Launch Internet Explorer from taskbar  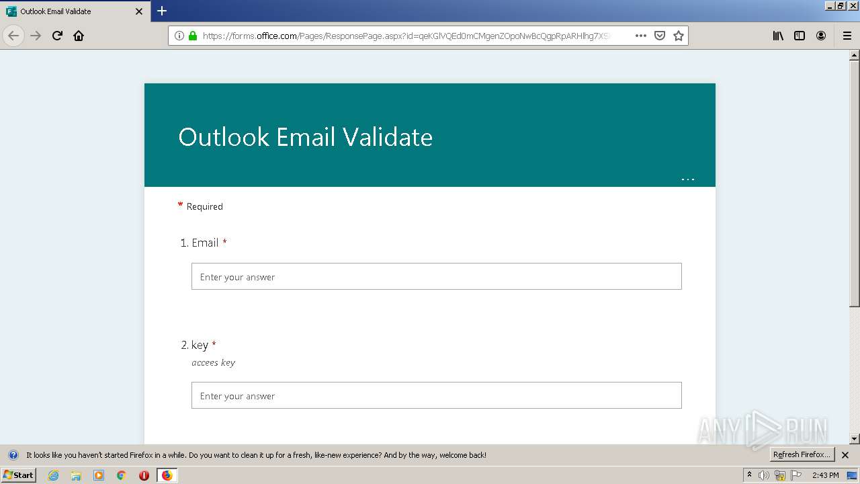pos(54,475)
